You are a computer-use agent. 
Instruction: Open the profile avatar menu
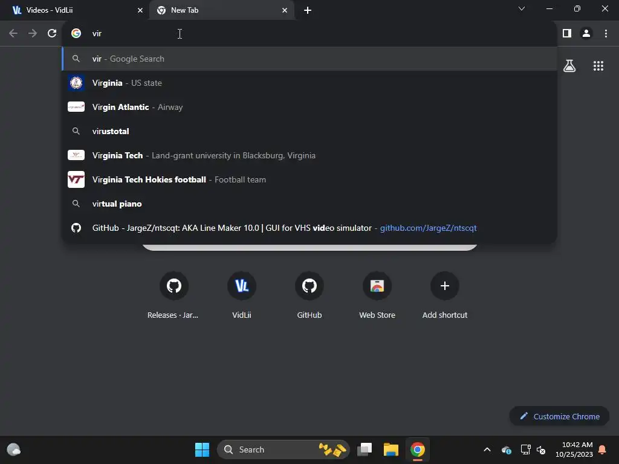[586, 34]
